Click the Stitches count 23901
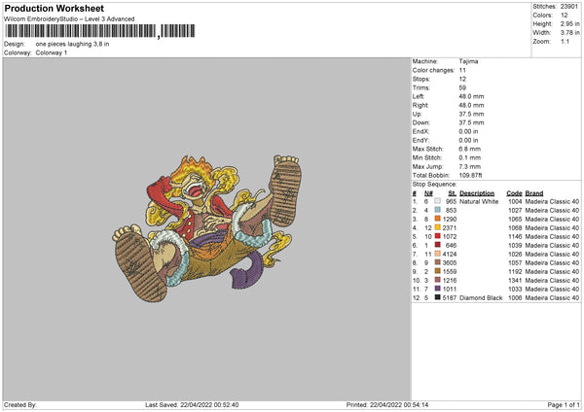The width and height of the screenshot is (584, 412). click(x=568, y=7)
